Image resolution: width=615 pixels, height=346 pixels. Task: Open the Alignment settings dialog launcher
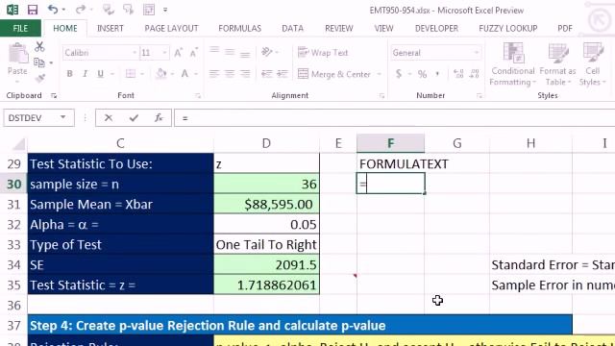381,96
